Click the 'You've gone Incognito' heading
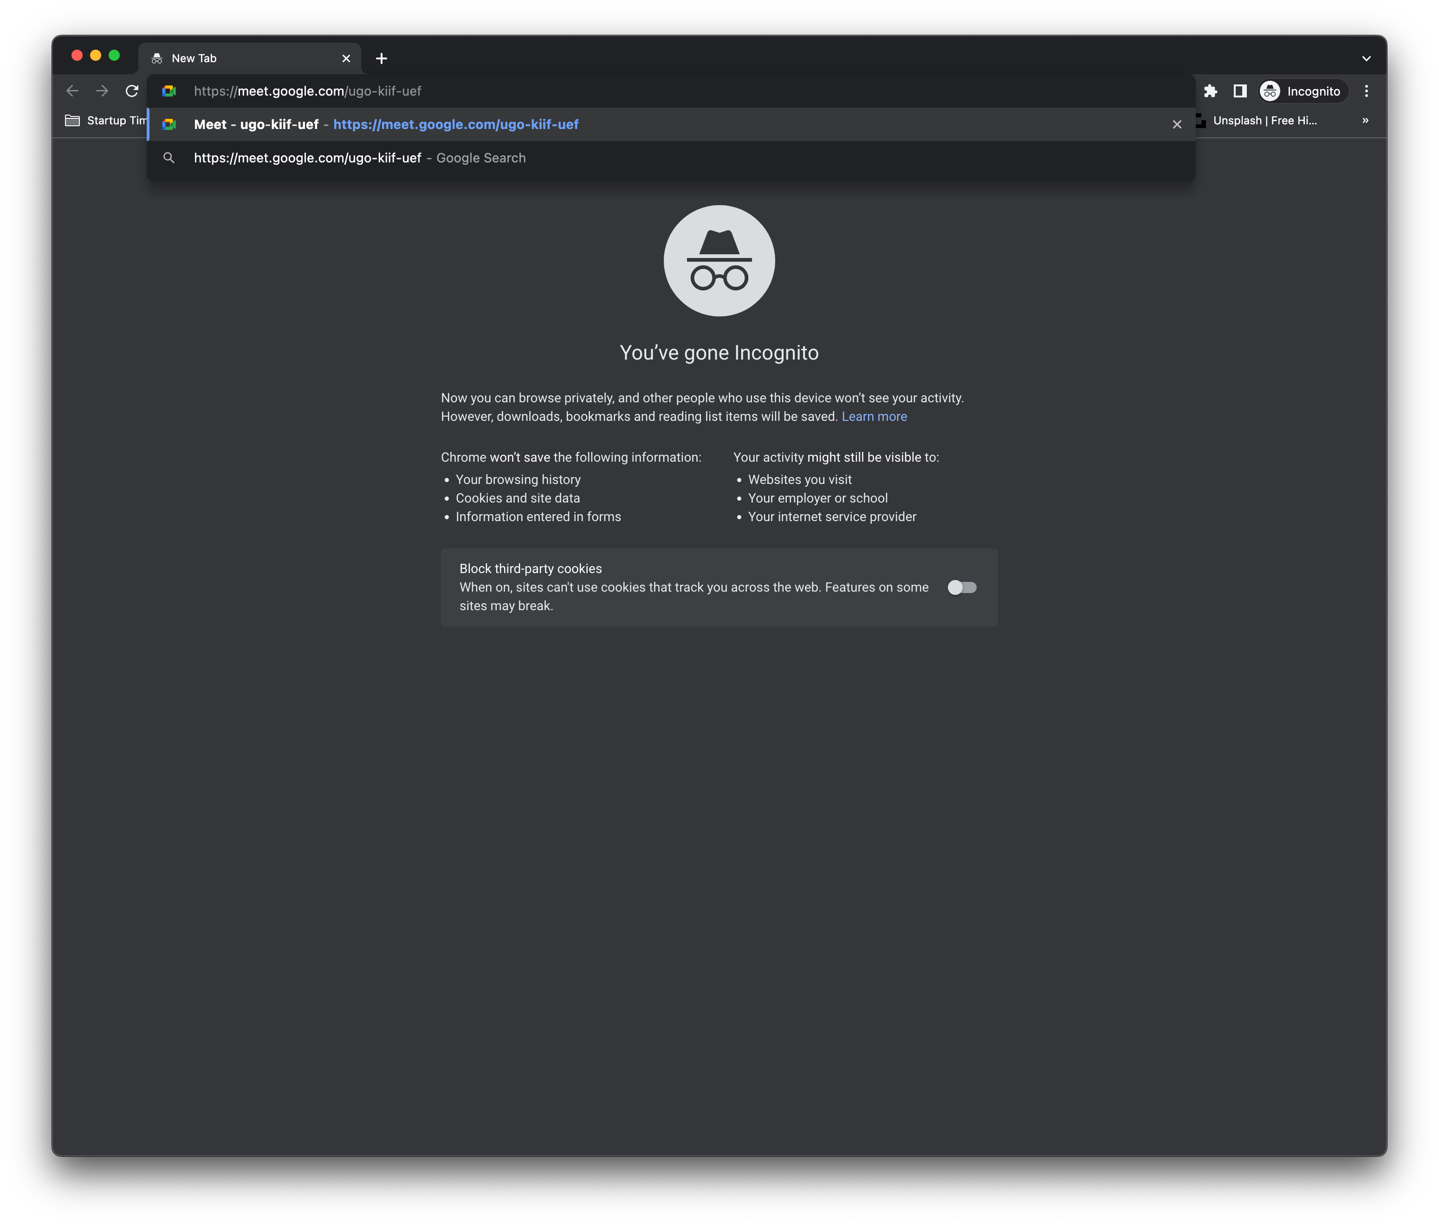The height and width of the screenshot is (1225, 1439). 719,353
